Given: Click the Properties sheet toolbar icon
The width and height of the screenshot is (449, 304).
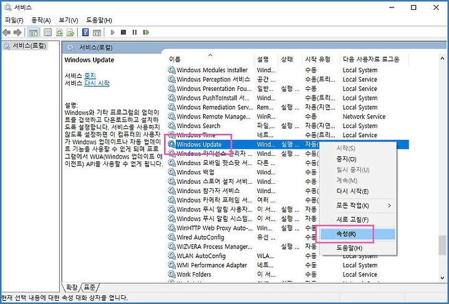Looking at the screenshot, I should pyautogui.click(x=47, y=32).
